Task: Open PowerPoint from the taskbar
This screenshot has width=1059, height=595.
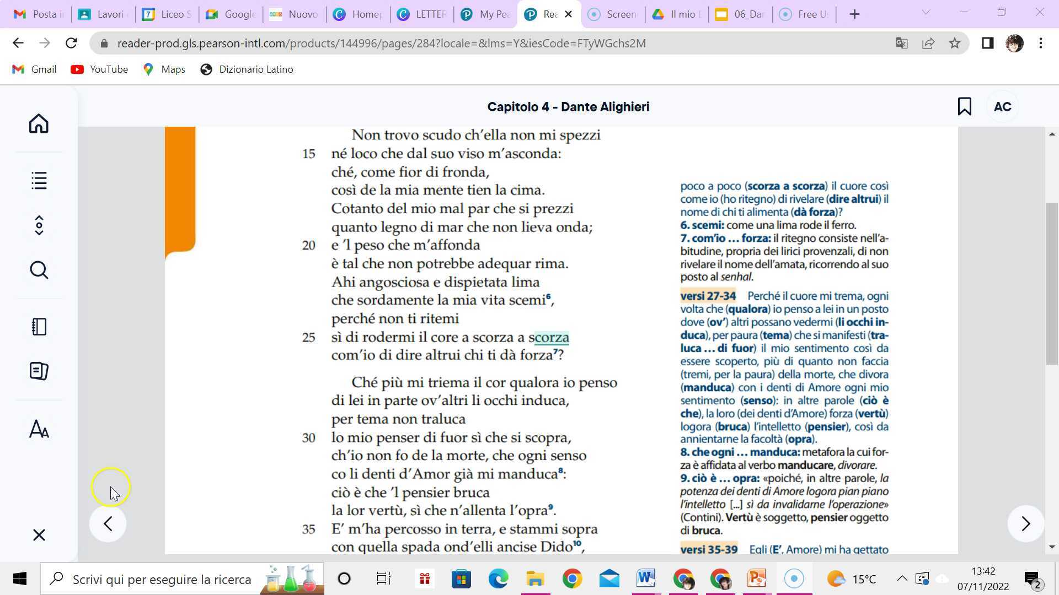Action: (x=757, y=579)
